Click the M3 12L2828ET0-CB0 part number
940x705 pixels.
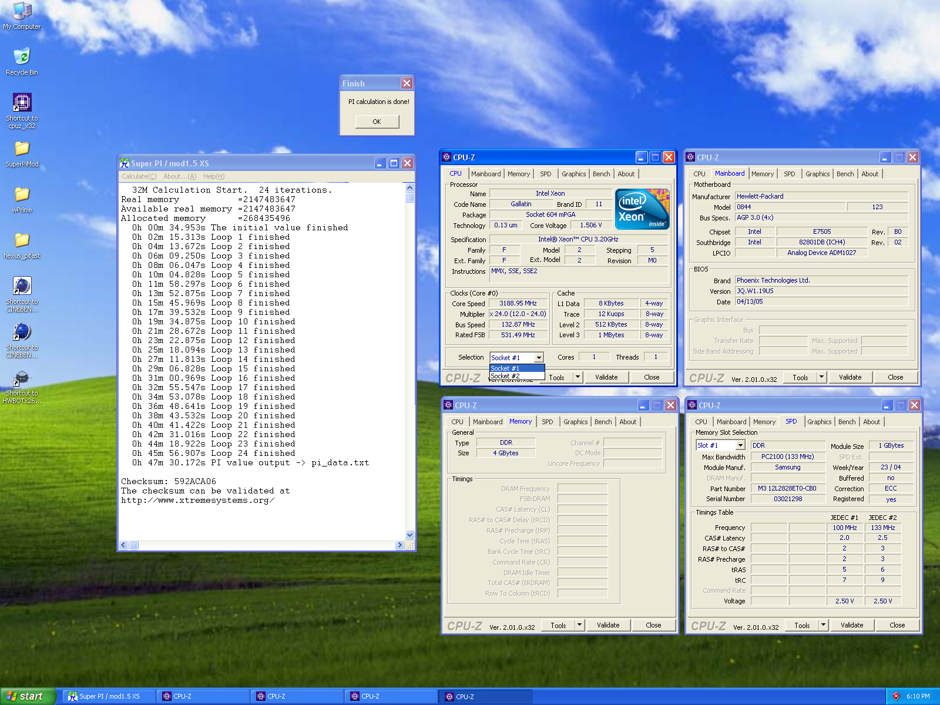click(788, 489)
